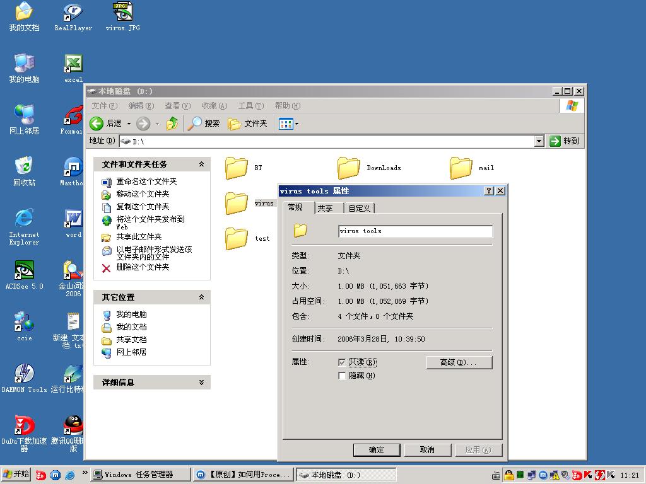
Task: Click 取消 to cancel properties dialog
Action: click(428, 450)
